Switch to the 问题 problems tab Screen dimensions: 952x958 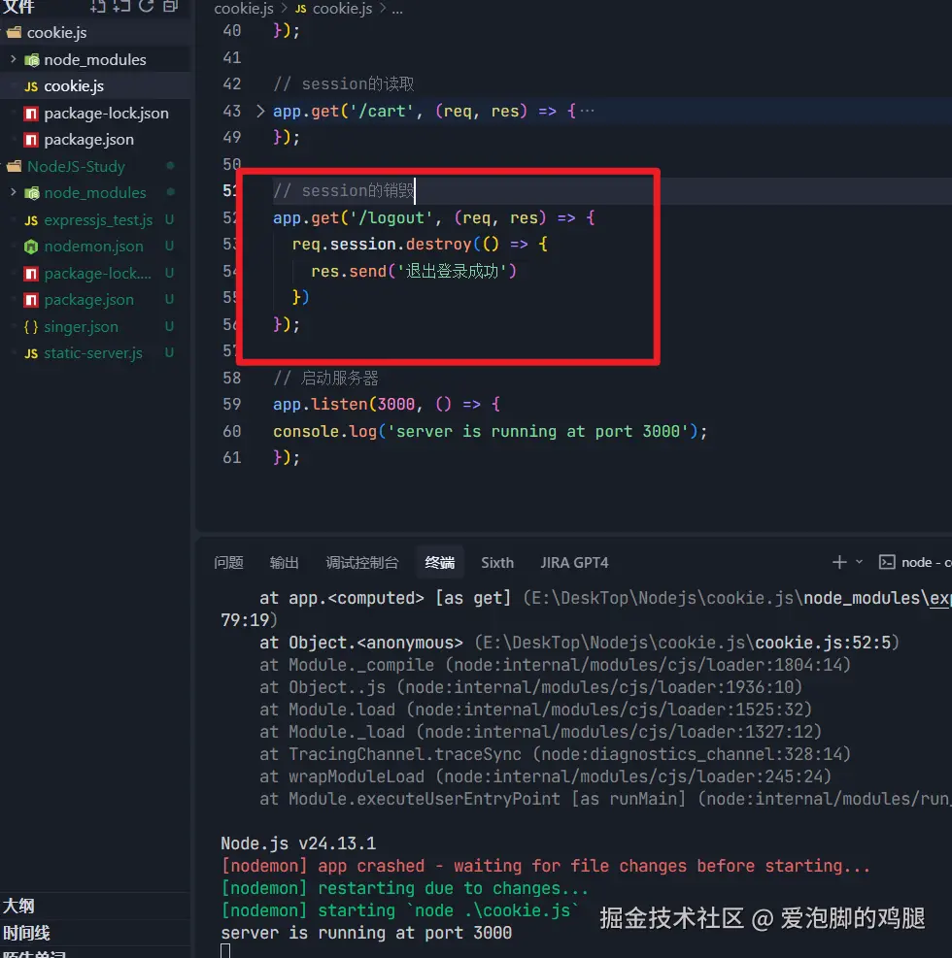point(228,562)
